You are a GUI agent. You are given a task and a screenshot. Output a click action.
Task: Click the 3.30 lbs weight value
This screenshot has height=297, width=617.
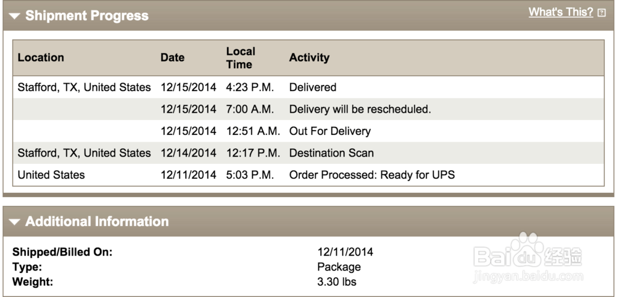tap(337, 282)
